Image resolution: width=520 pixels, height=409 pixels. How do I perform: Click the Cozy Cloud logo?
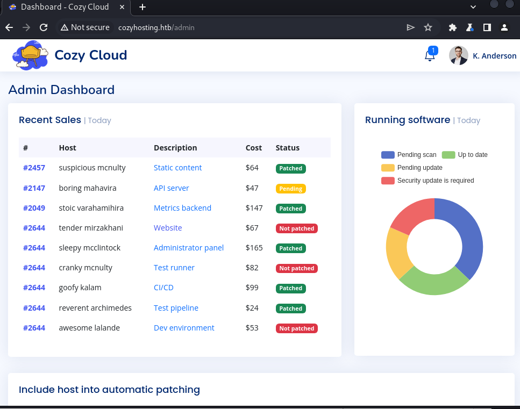[x=30, y=55]
